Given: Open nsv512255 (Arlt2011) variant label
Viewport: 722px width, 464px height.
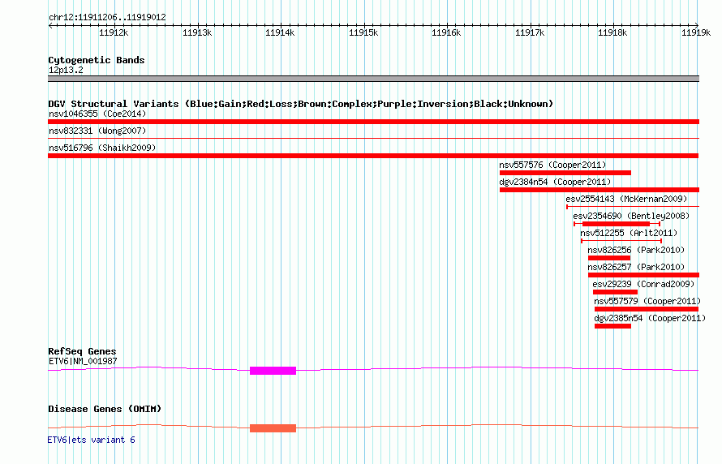Looking at the screenshot, I should [629, 233].
